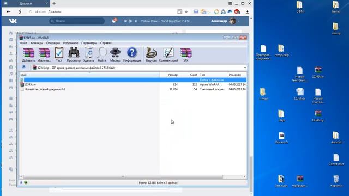Play the VK header track
This screenshot has height=196, width=349.
click(131, 21)
